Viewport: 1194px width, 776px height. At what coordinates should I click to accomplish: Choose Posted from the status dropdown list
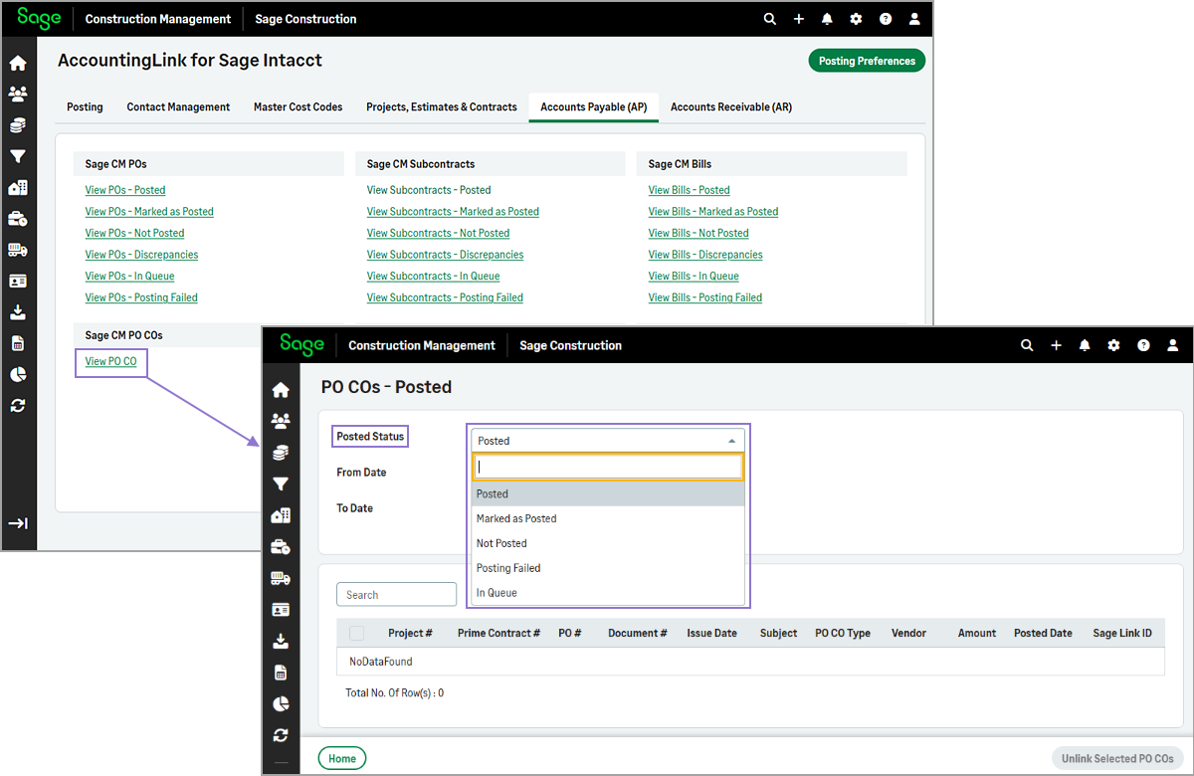pyautogui.click(x=608, y=493)
